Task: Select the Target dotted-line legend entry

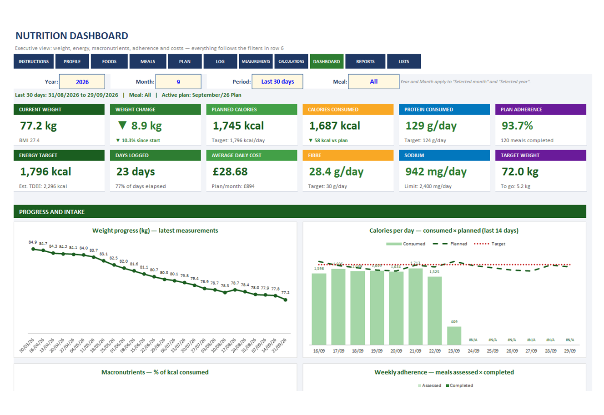Action: click(x=489, y=244)
